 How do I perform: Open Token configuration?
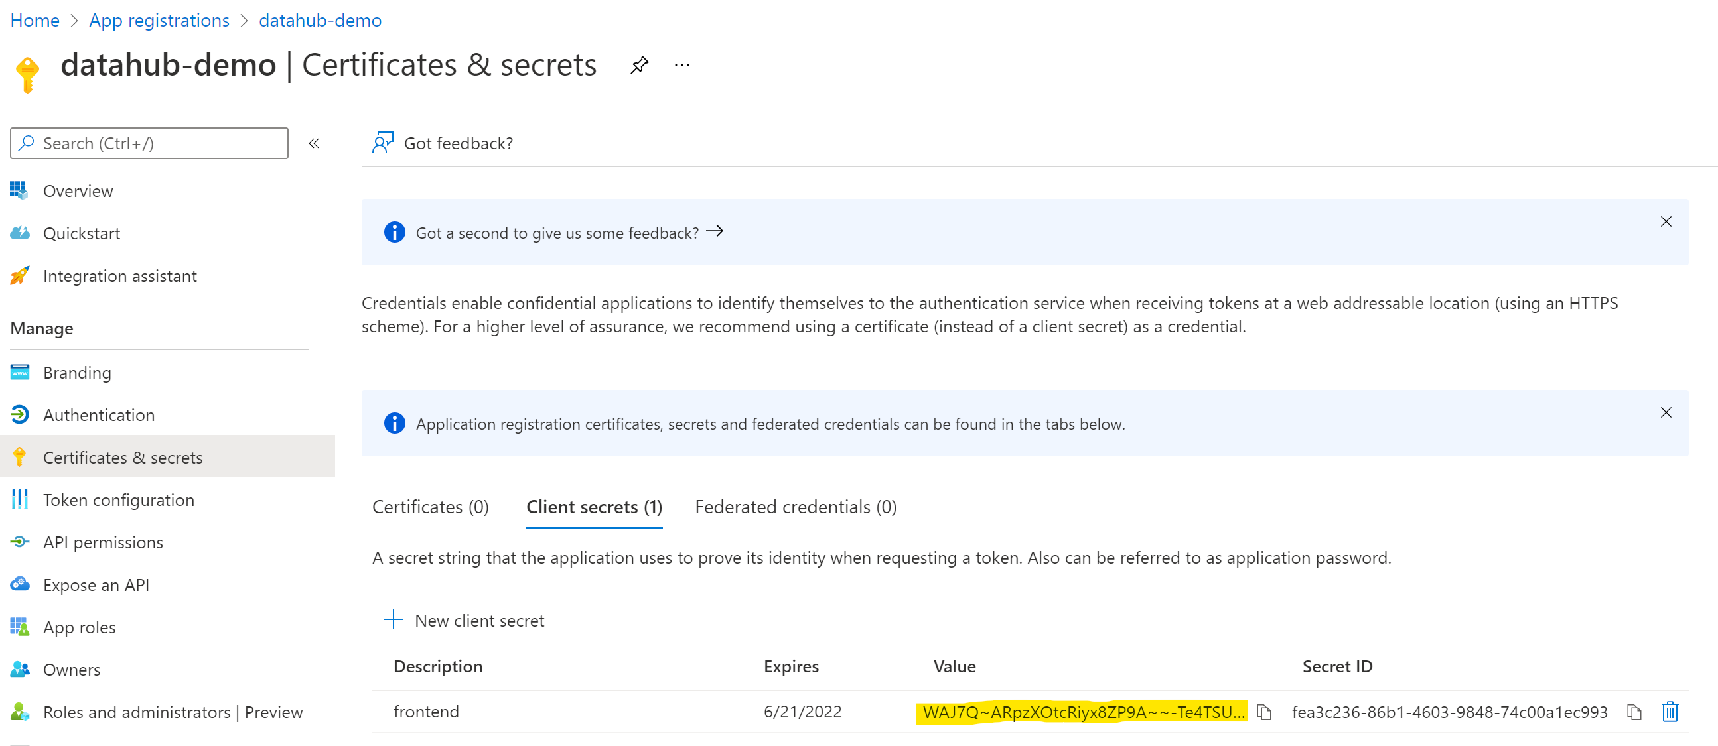(x=119, y=499)
